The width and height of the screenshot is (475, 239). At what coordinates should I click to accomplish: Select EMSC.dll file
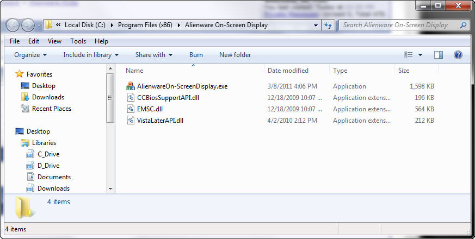point(150,109)
